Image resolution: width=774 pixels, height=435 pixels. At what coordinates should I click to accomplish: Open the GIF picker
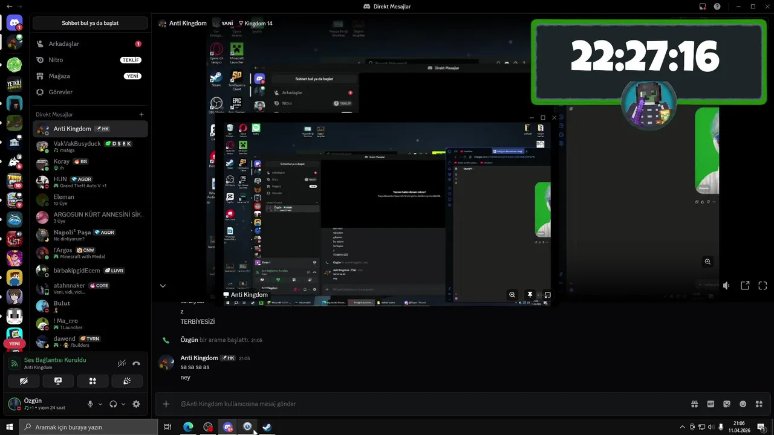(x=711, y=404)
